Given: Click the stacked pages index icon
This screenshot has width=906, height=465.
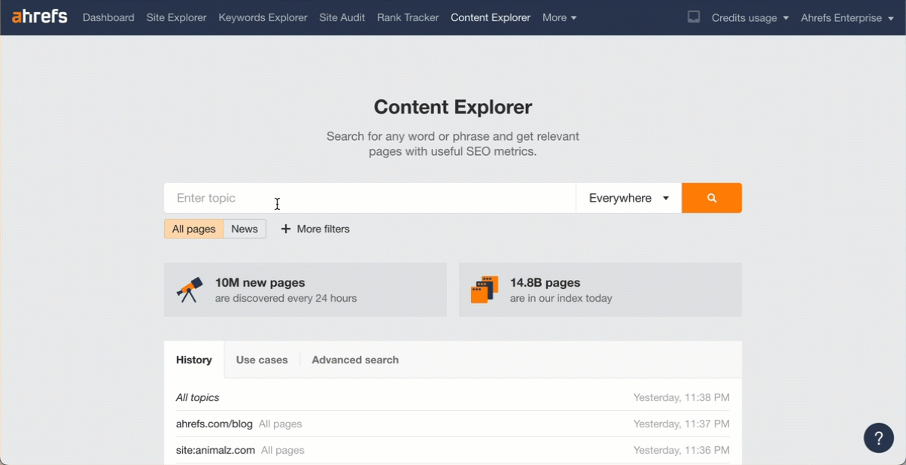Looking at the screenshot, I should [485, 288].
